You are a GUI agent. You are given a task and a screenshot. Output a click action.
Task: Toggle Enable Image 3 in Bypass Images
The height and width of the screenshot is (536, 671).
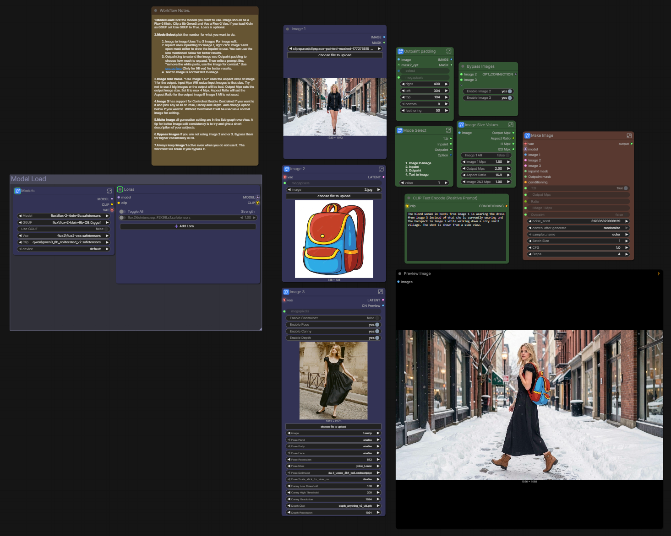tap(509, 98)
